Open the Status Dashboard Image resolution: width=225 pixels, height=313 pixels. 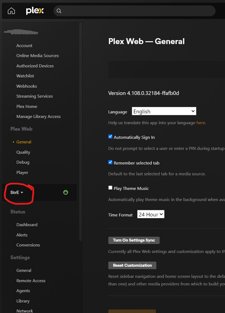[27, 225]
